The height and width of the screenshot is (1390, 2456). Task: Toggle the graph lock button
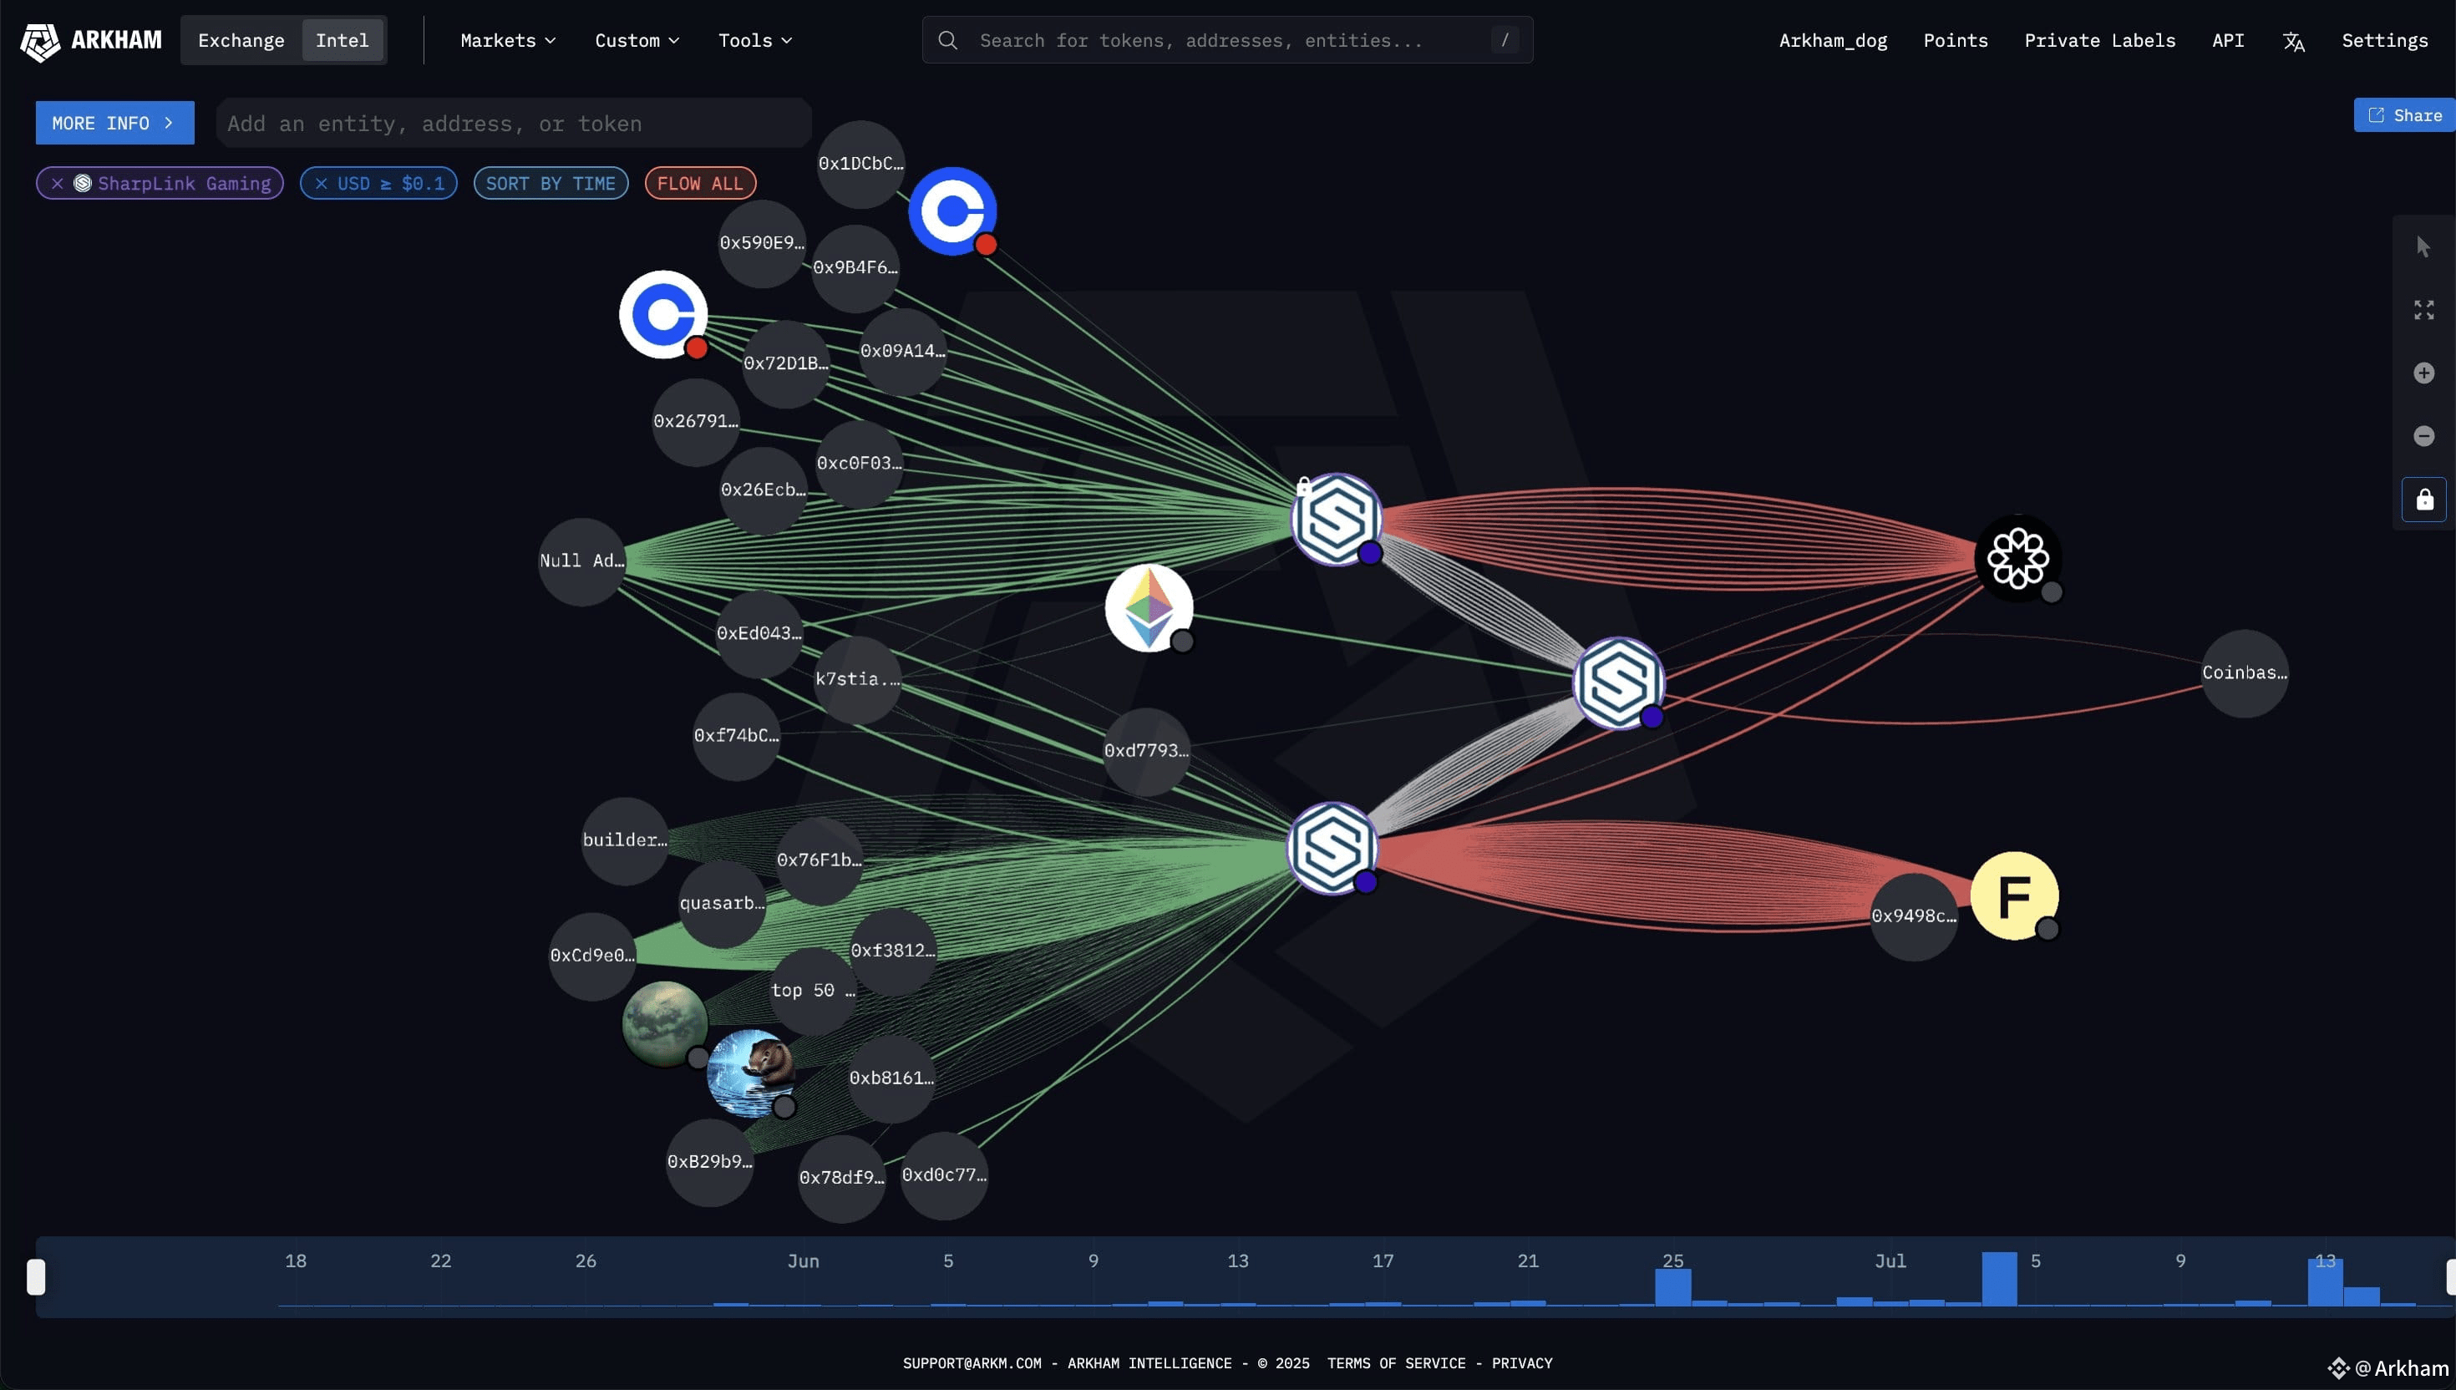pos(2423,500)
